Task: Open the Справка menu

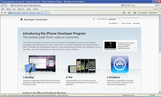Action: point(35,9)
